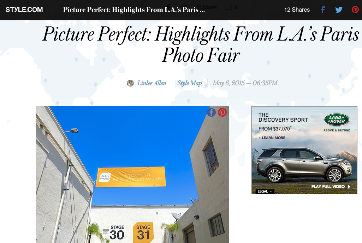
Task: Click the Land Rover logo in the ad
Action: [337, 120]
